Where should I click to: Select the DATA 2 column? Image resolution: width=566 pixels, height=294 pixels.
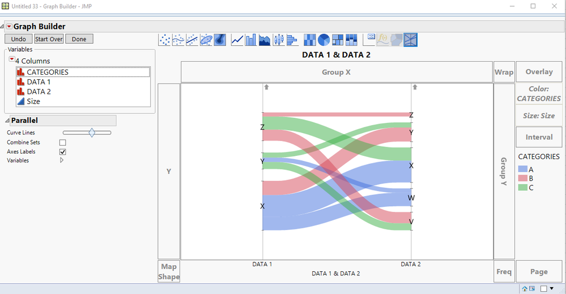[83, 92]
